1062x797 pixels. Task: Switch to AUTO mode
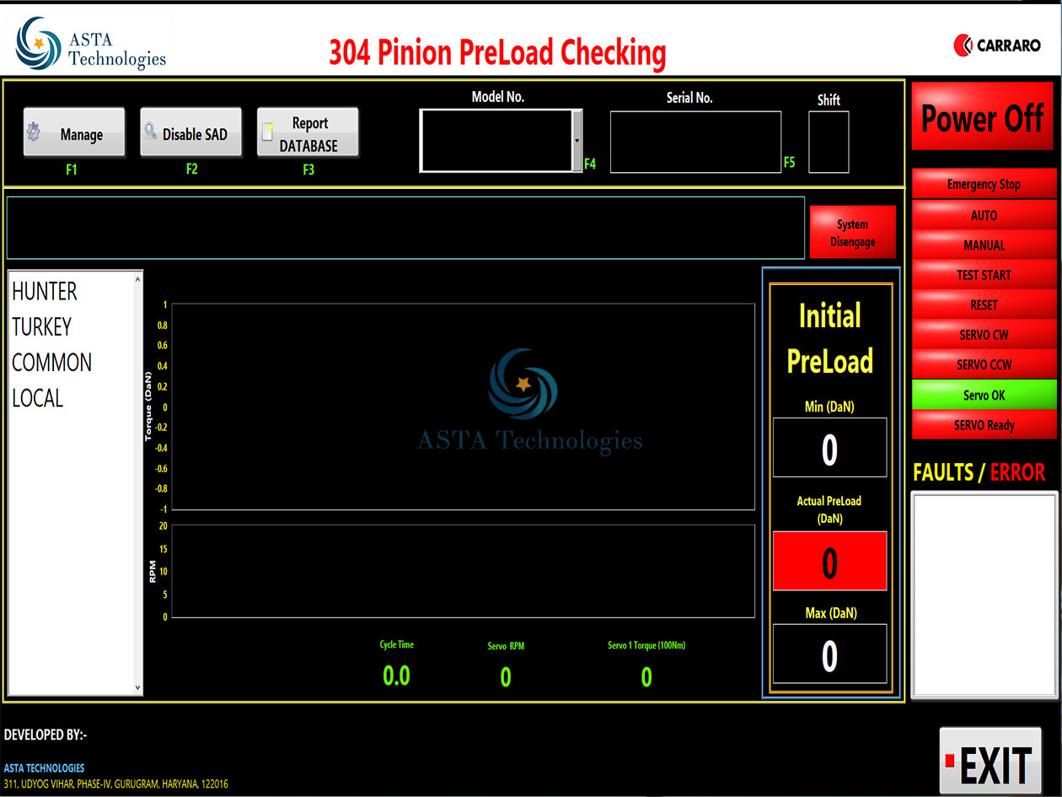click(984, 216)
